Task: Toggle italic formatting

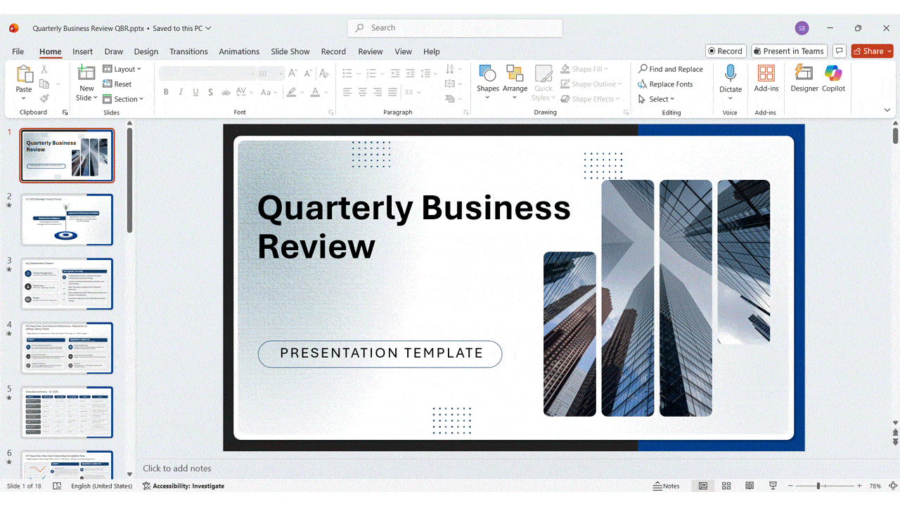Action: tap(181, 91)
